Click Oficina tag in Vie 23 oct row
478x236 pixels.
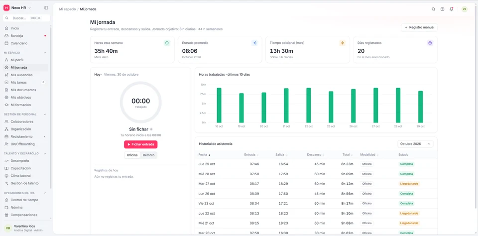pos(367,203)
